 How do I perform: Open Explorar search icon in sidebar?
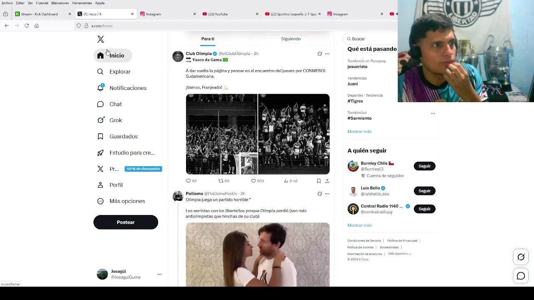click(x=100, y=72)
